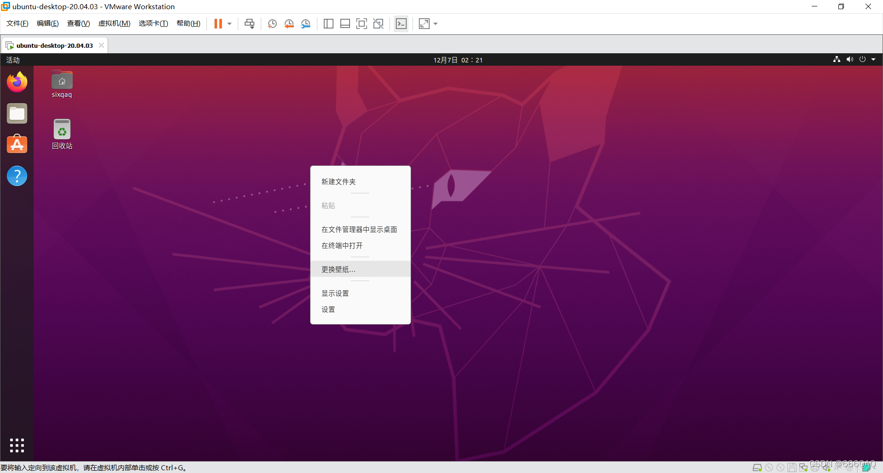Open the 虚拟机(M) menu

click(x=114, y=23)
